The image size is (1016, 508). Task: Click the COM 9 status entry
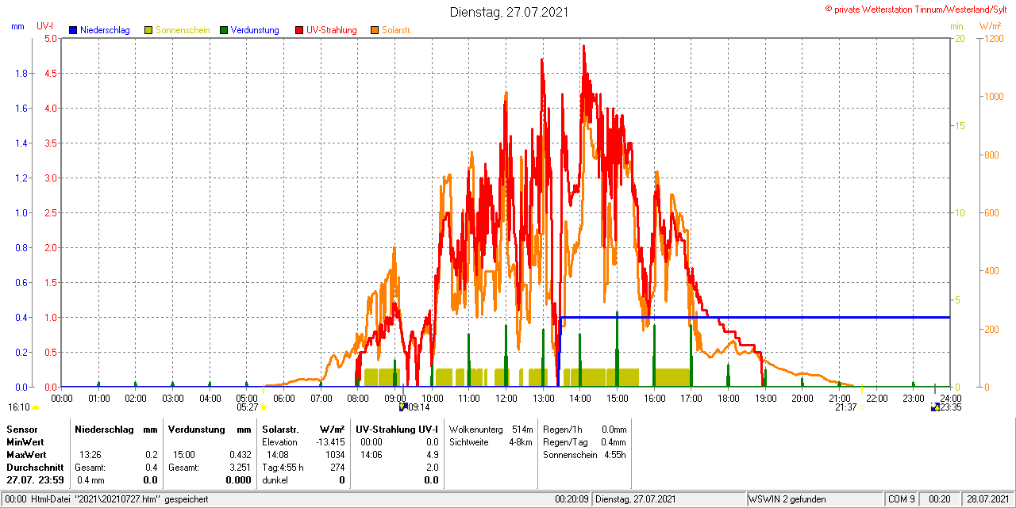pyautogui.click(x=902, y=499)
